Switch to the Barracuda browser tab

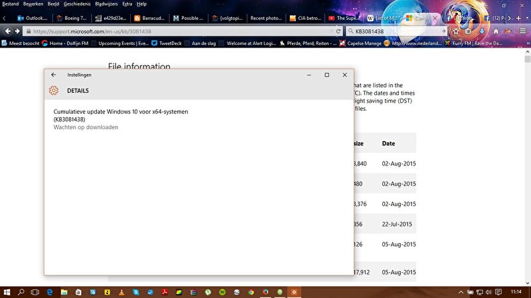pyautogui.click(x=147, y=18)
